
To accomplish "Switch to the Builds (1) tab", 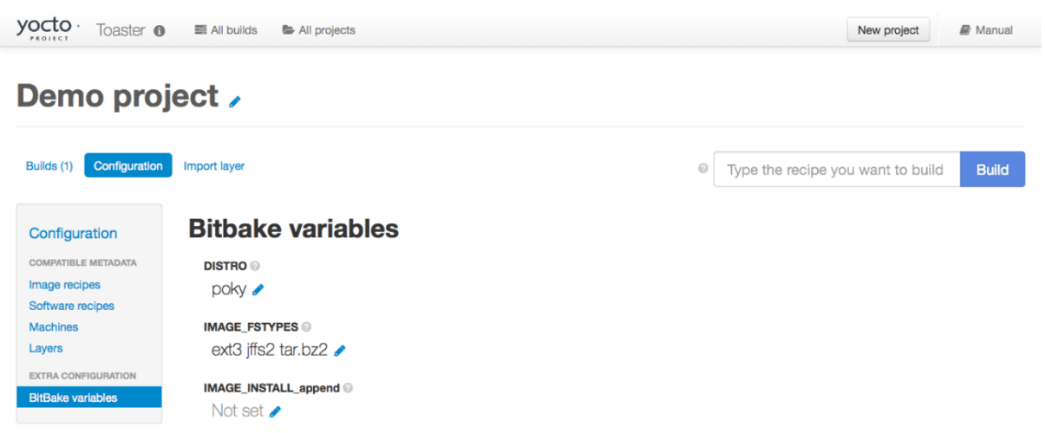I will coord(49,165).
